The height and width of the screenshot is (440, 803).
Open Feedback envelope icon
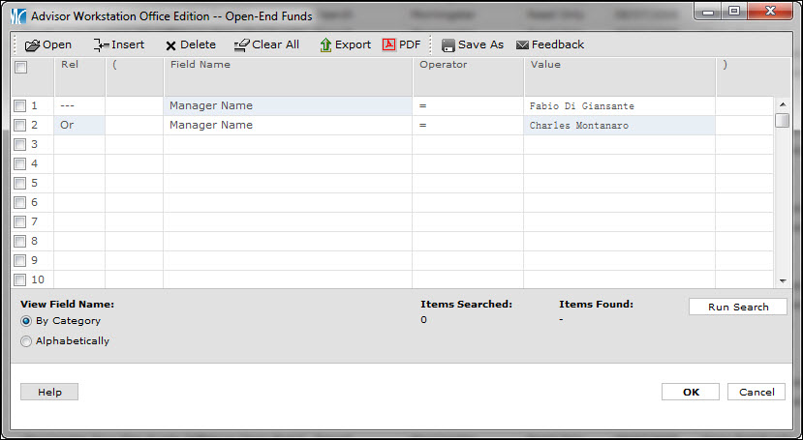coord(523,45)
